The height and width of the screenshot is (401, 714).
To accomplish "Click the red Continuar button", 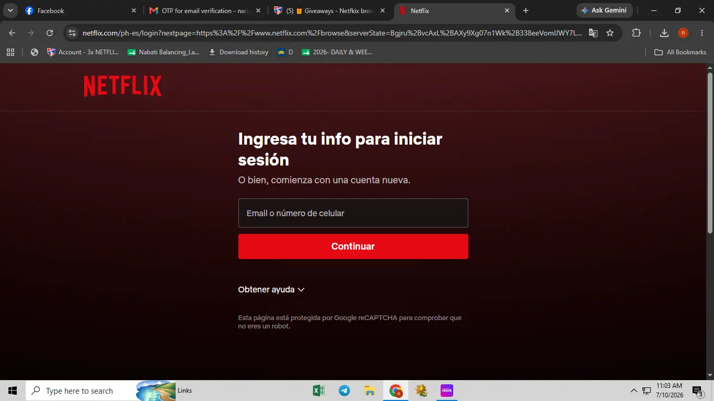I will click(x=353, y=246).
